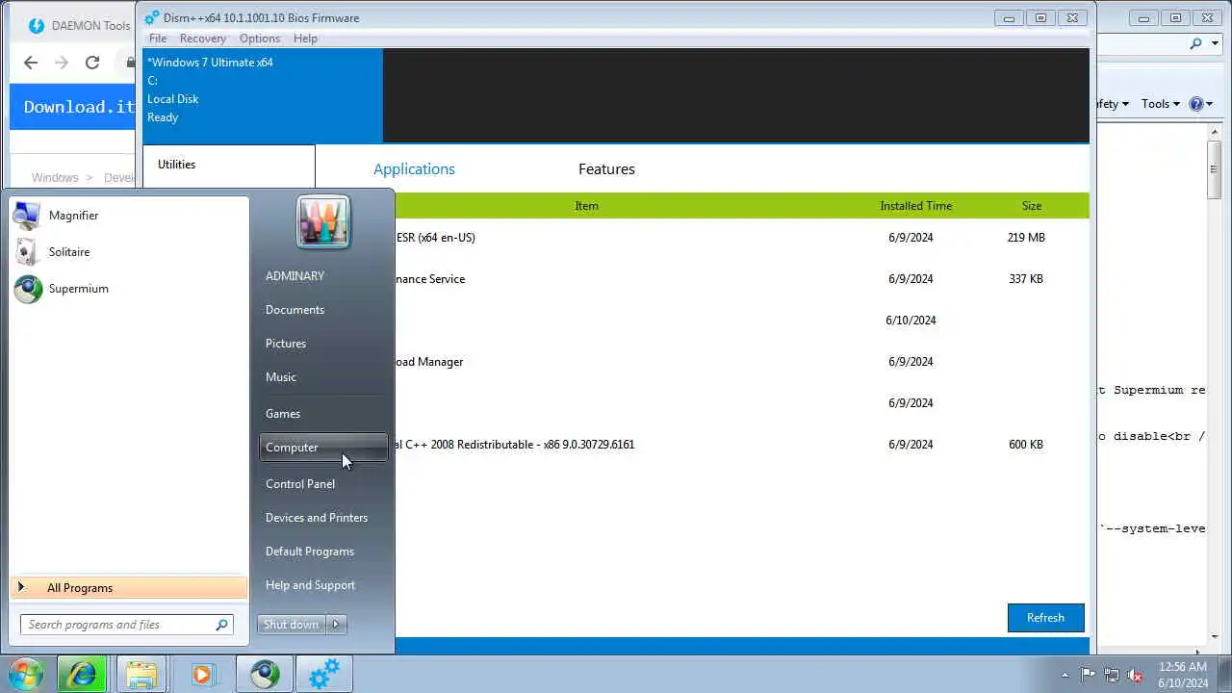The height and width of the screenshot is (693, 1232).
Task: Click the Windows Start orb
Action: pyautogui.click(x=26, y=674)
